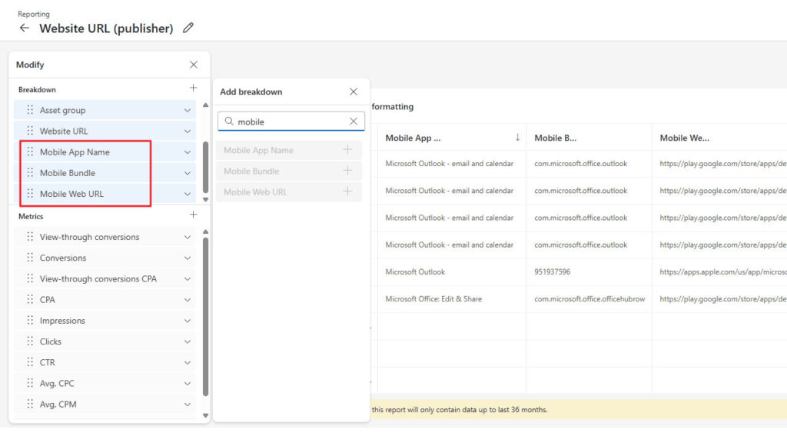Open the Avg. CPC metric chevron

point(188,384)
